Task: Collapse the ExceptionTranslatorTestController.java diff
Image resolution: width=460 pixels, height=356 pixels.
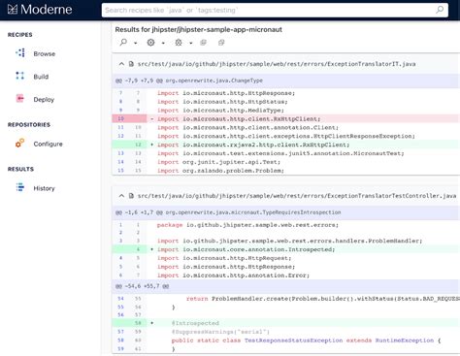Action: (121, 196)
